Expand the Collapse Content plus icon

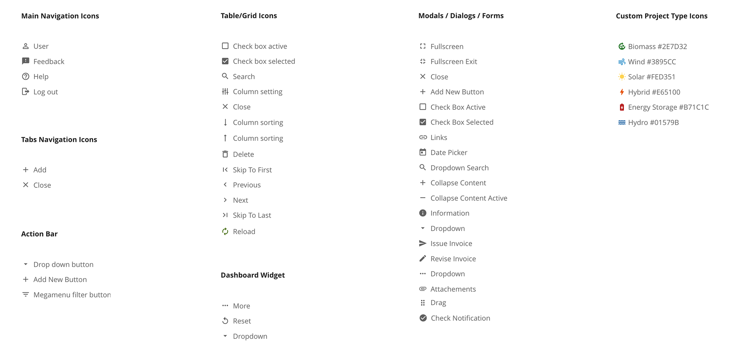point(423,183)
